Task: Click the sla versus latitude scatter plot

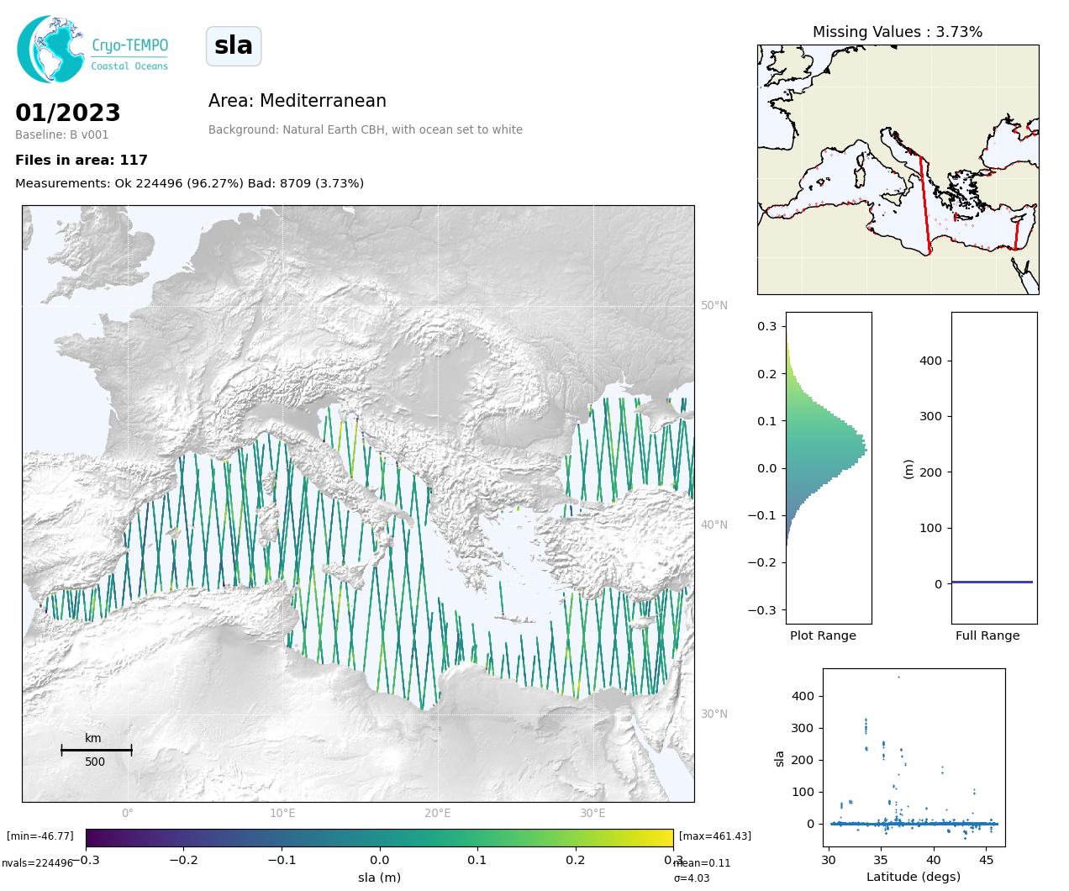Action: coord(914,757)
